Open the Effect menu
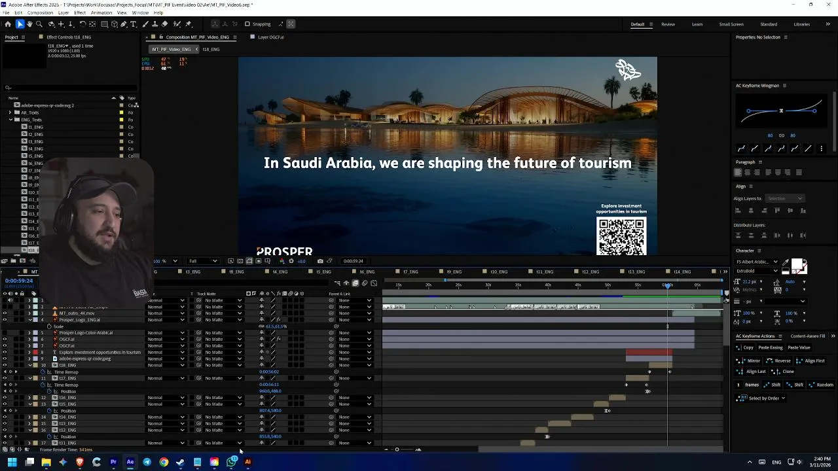838x471 pixels. [80, 12]
